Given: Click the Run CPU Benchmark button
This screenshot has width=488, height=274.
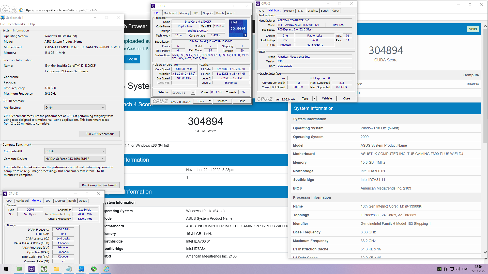Looking at the screenshot, I should click(x=100, y=134).
